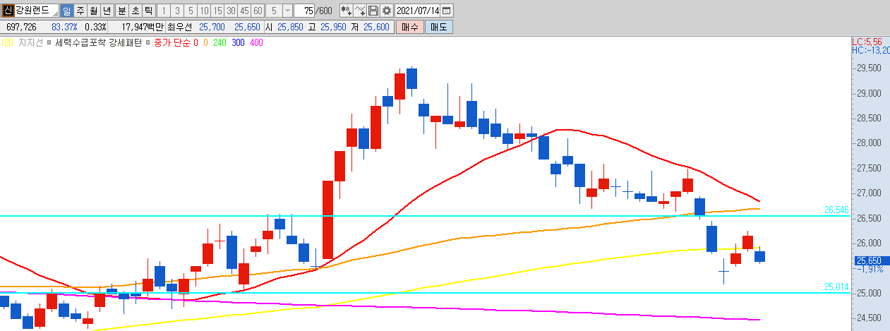Click the best ask price 25,700
Viewport: 890px width, 331px height.
[212, 27]
